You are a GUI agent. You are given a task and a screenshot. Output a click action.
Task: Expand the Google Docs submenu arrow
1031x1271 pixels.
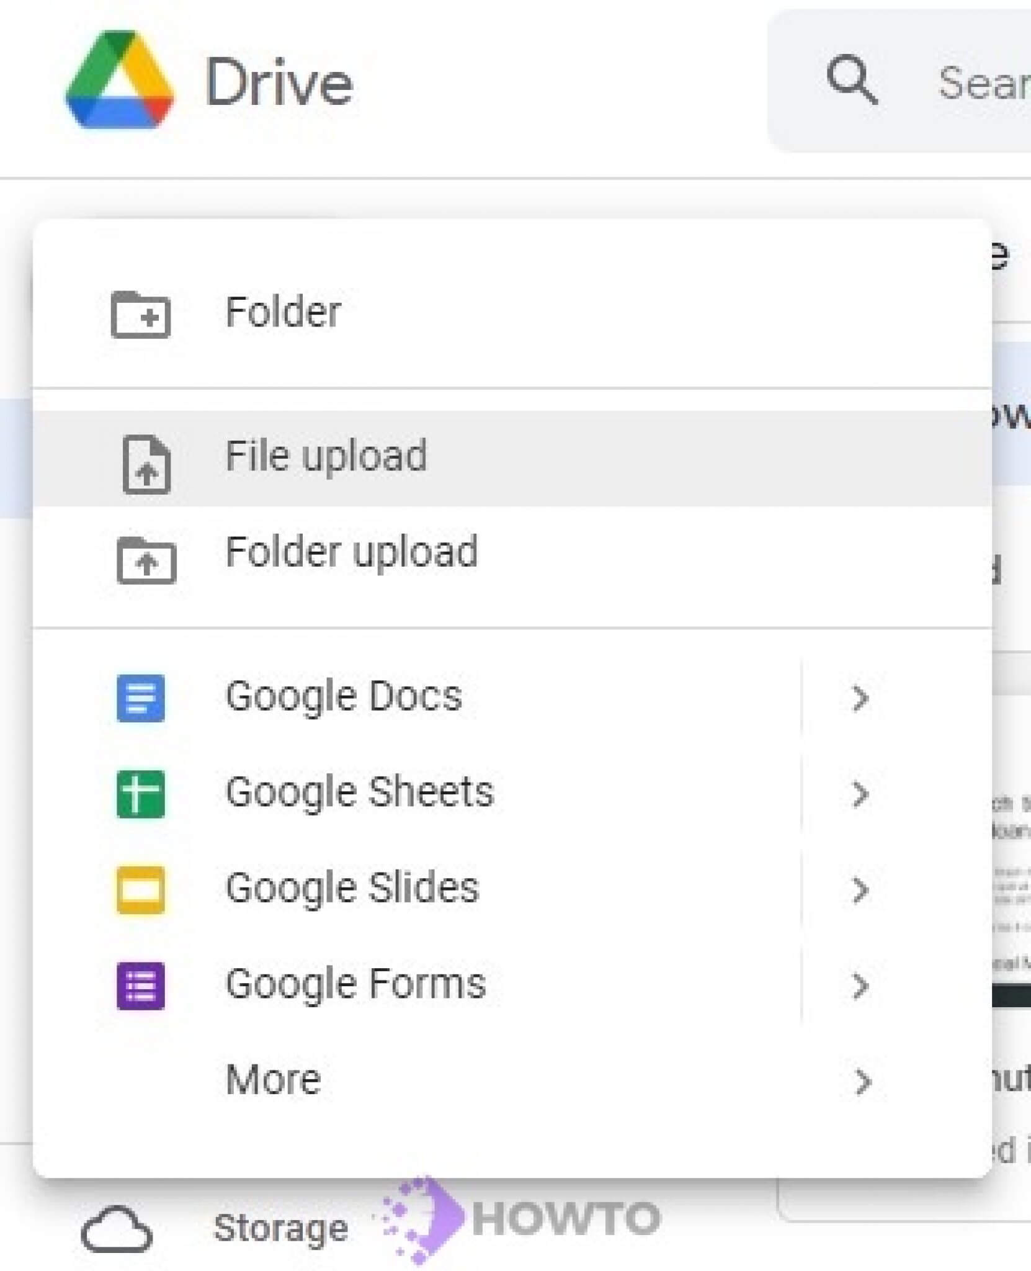(x=860, y=698)
